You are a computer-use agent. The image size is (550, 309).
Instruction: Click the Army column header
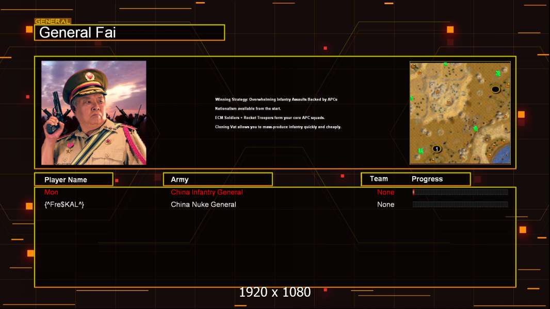218,180
